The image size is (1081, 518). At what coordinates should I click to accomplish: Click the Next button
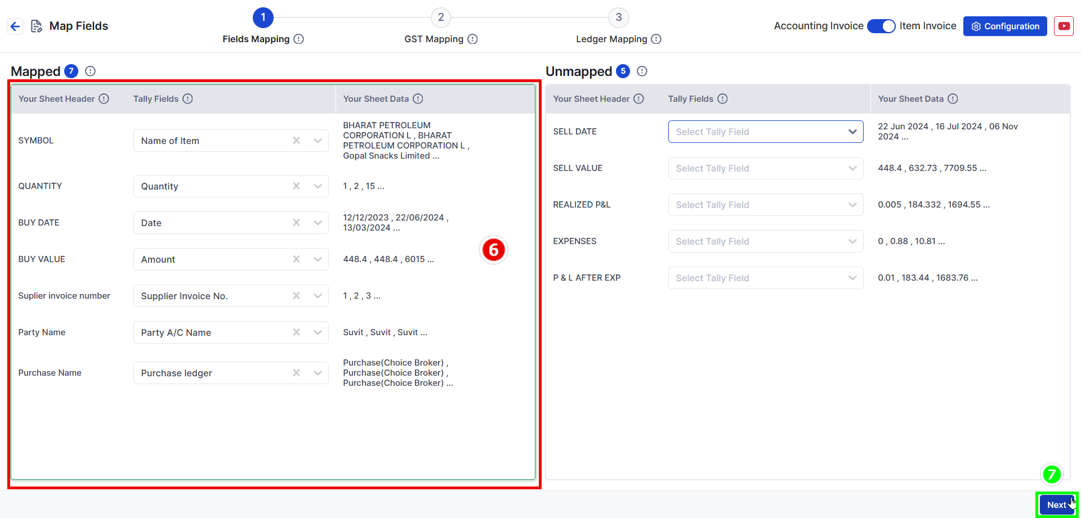(x=1056, y=505)
